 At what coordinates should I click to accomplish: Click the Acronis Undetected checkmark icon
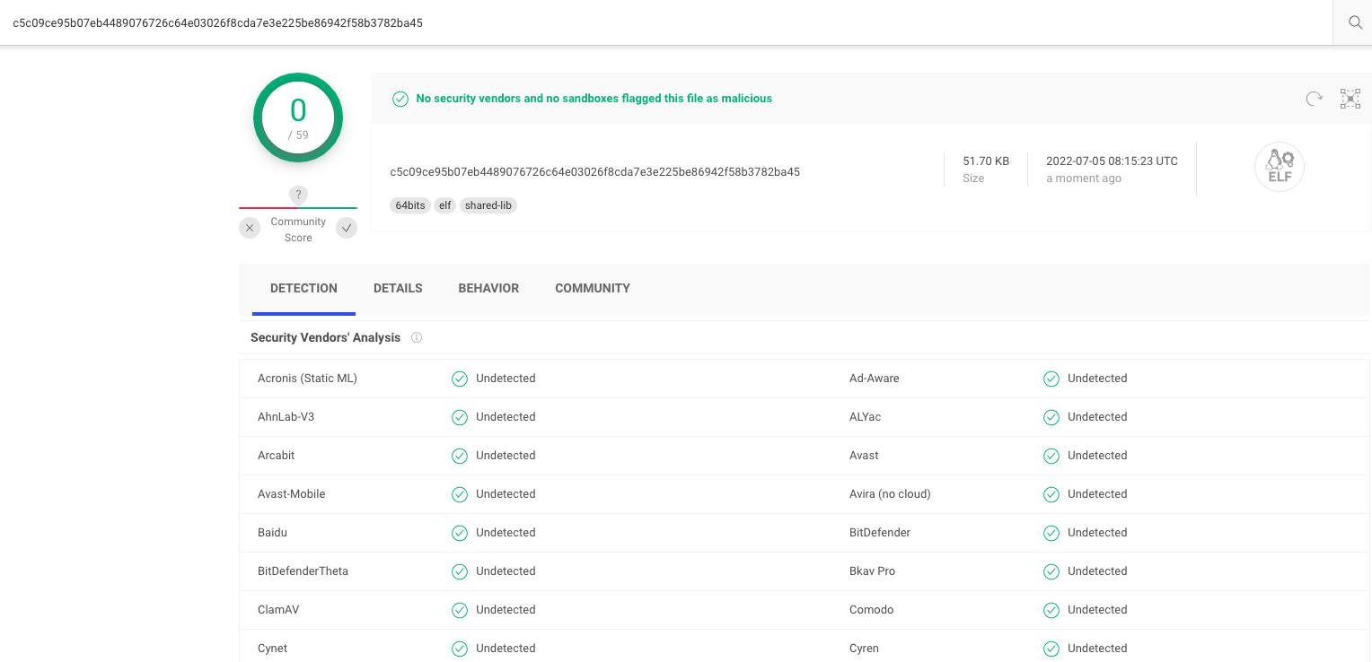point(460,379)
